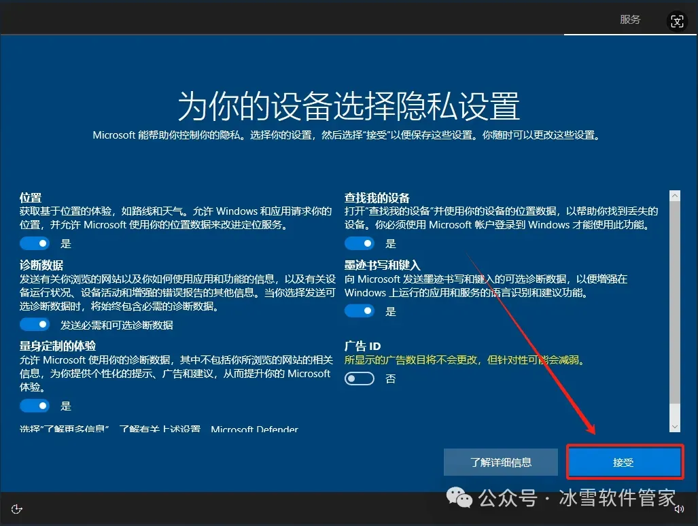Open the ease of access icon
Viewport: 698px width, 526px height.
[x=16, y=509]
